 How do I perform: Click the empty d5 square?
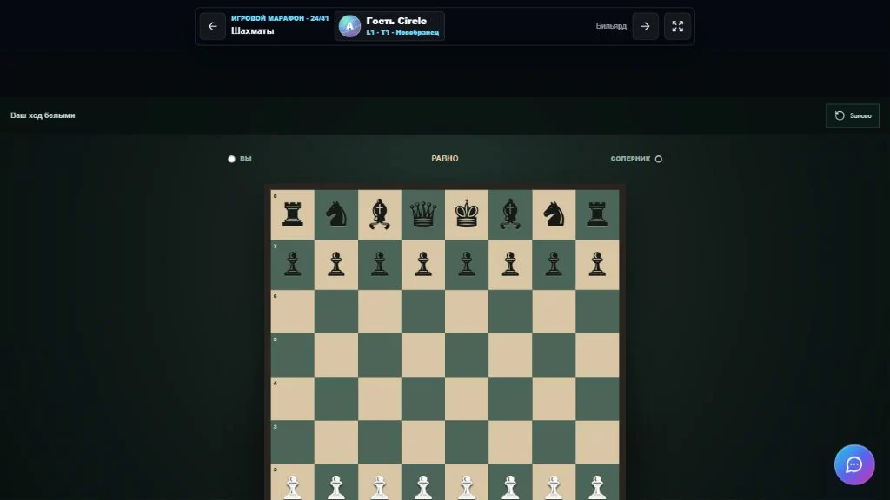[423, 355]
